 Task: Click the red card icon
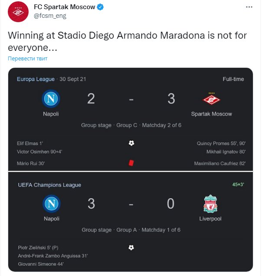[131, 163]
